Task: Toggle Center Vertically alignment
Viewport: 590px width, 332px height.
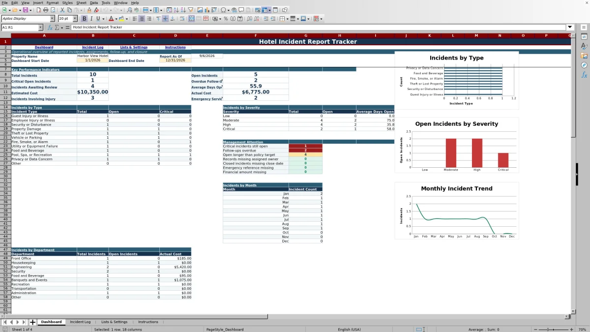Action: (x=165, y=19)
